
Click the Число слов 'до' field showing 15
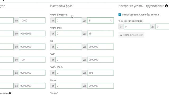[x=100, y=34]
